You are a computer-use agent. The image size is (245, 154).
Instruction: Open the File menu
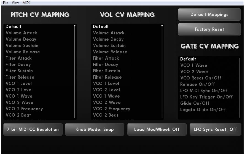(6, 3)
